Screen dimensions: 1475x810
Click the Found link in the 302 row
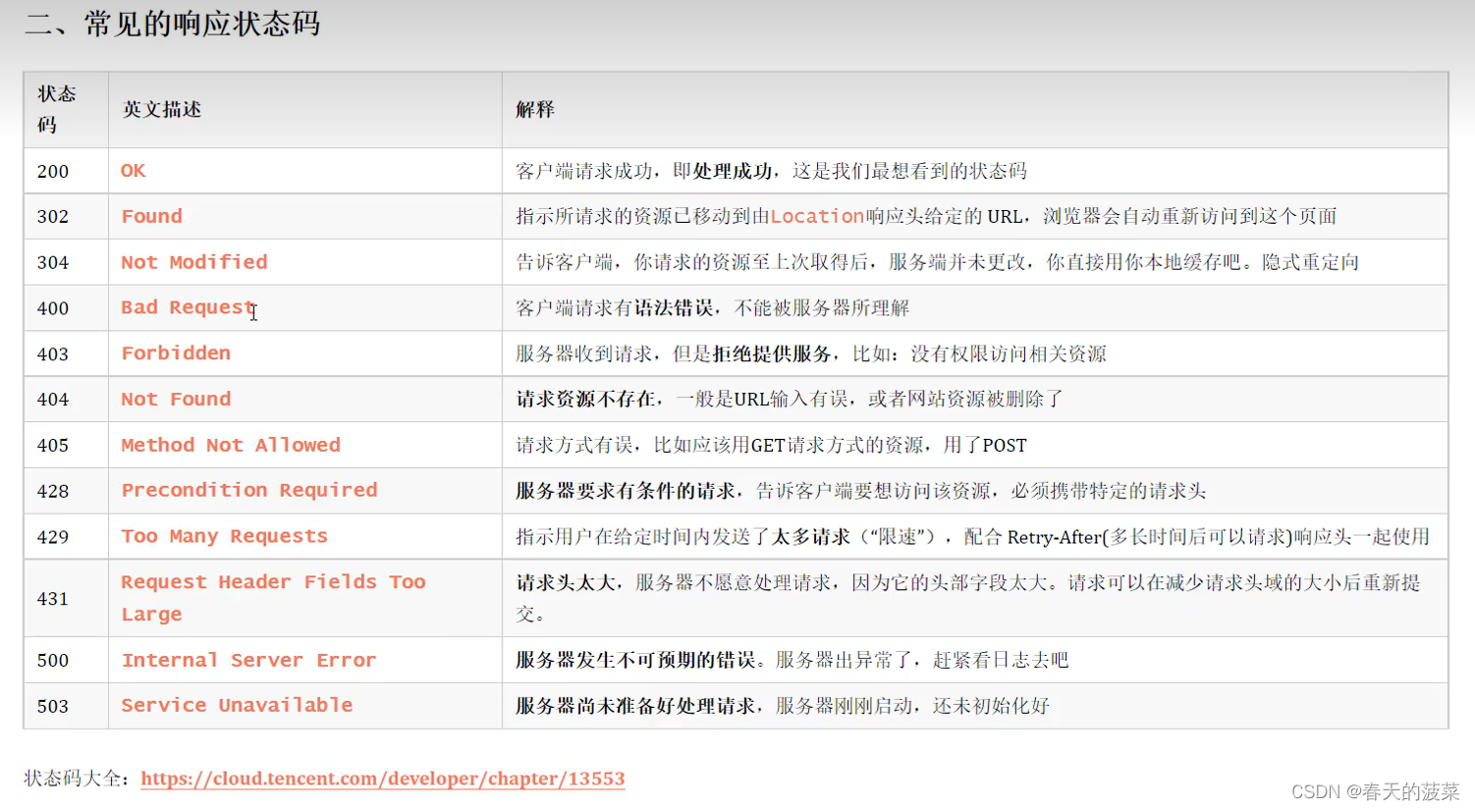(x=150, y=216)
